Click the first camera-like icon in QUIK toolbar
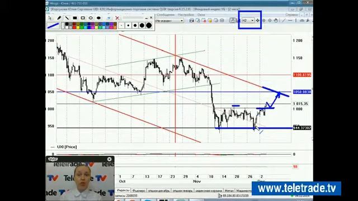This screenshot has width=358, height=201. [x=191, y=21]
